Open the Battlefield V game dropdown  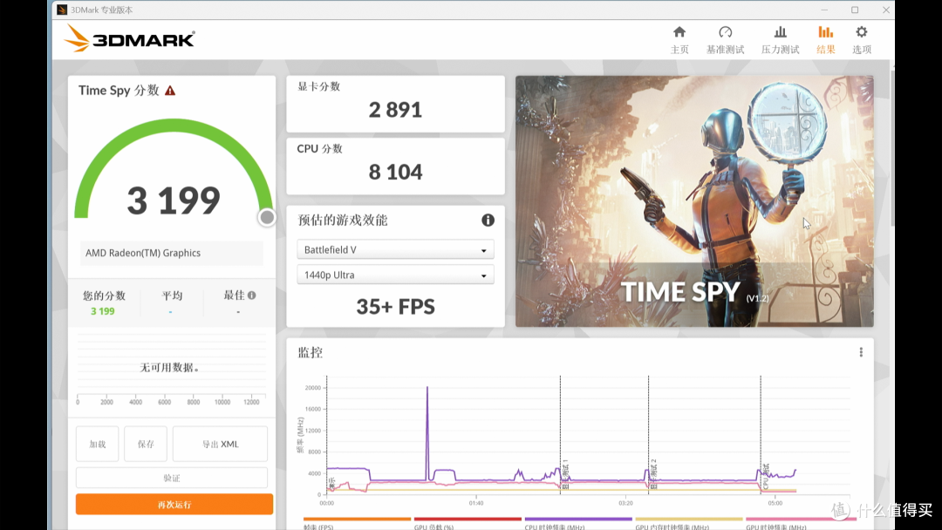point(395,249)
